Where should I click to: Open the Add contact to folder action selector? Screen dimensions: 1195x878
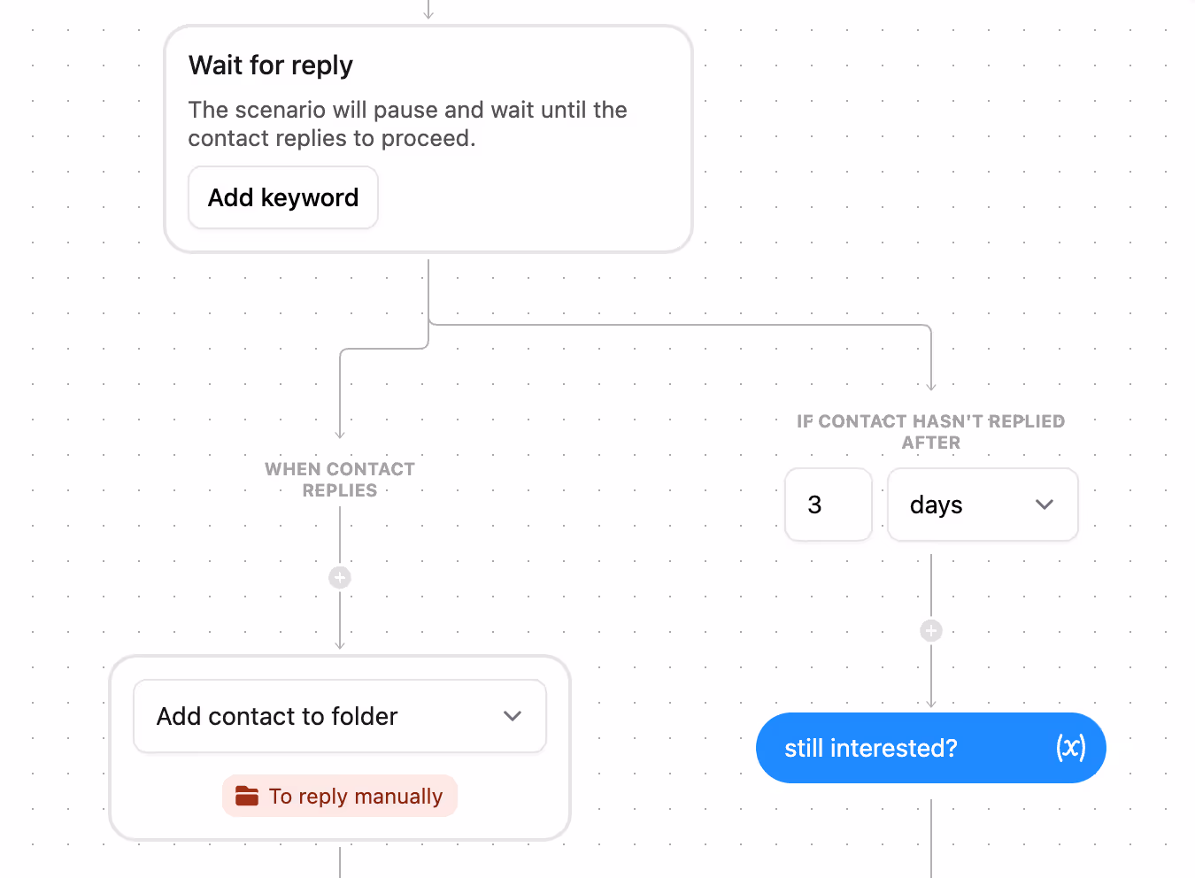click(x=340, y=716)
